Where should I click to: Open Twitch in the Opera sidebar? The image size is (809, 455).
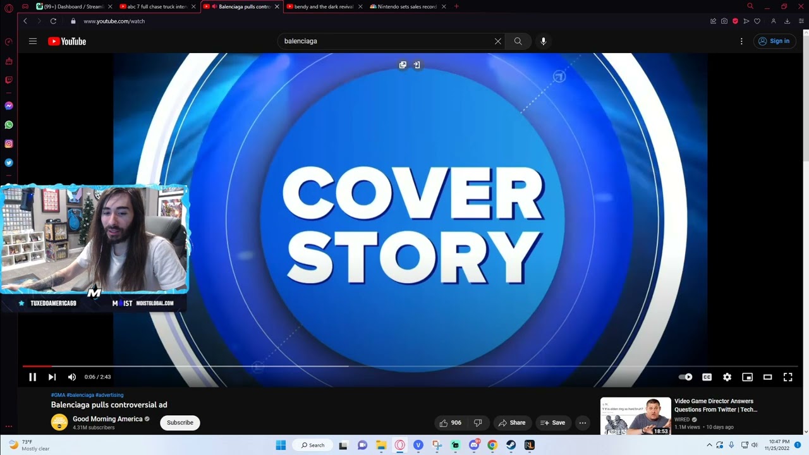click(9, 80)
